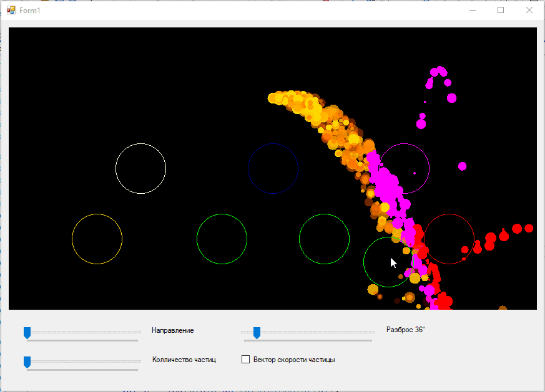Click the lone magenta particle right of magenta circle

[x=462, y=166]
